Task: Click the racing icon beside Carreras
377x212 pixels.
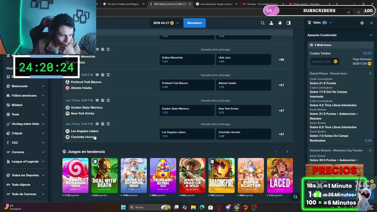Action: [8, 152]
